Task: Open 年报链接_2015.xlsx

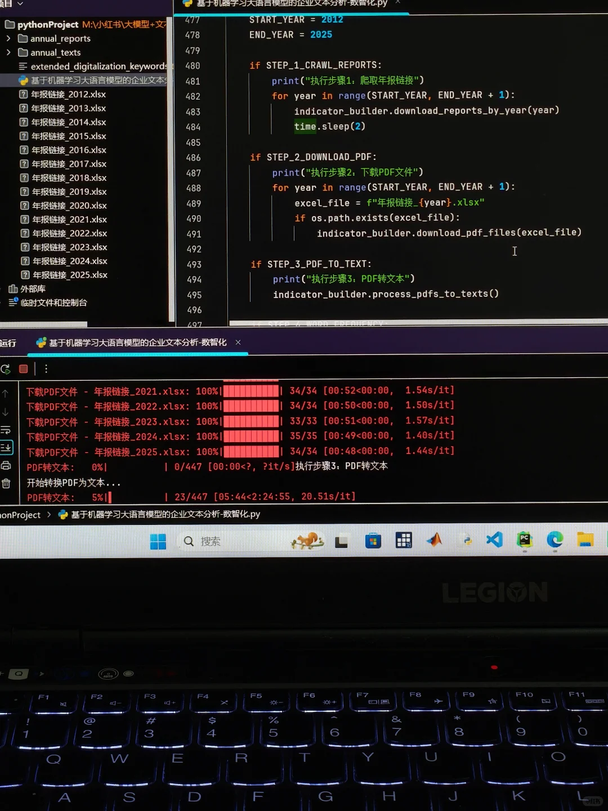Action: pos(63,136)
